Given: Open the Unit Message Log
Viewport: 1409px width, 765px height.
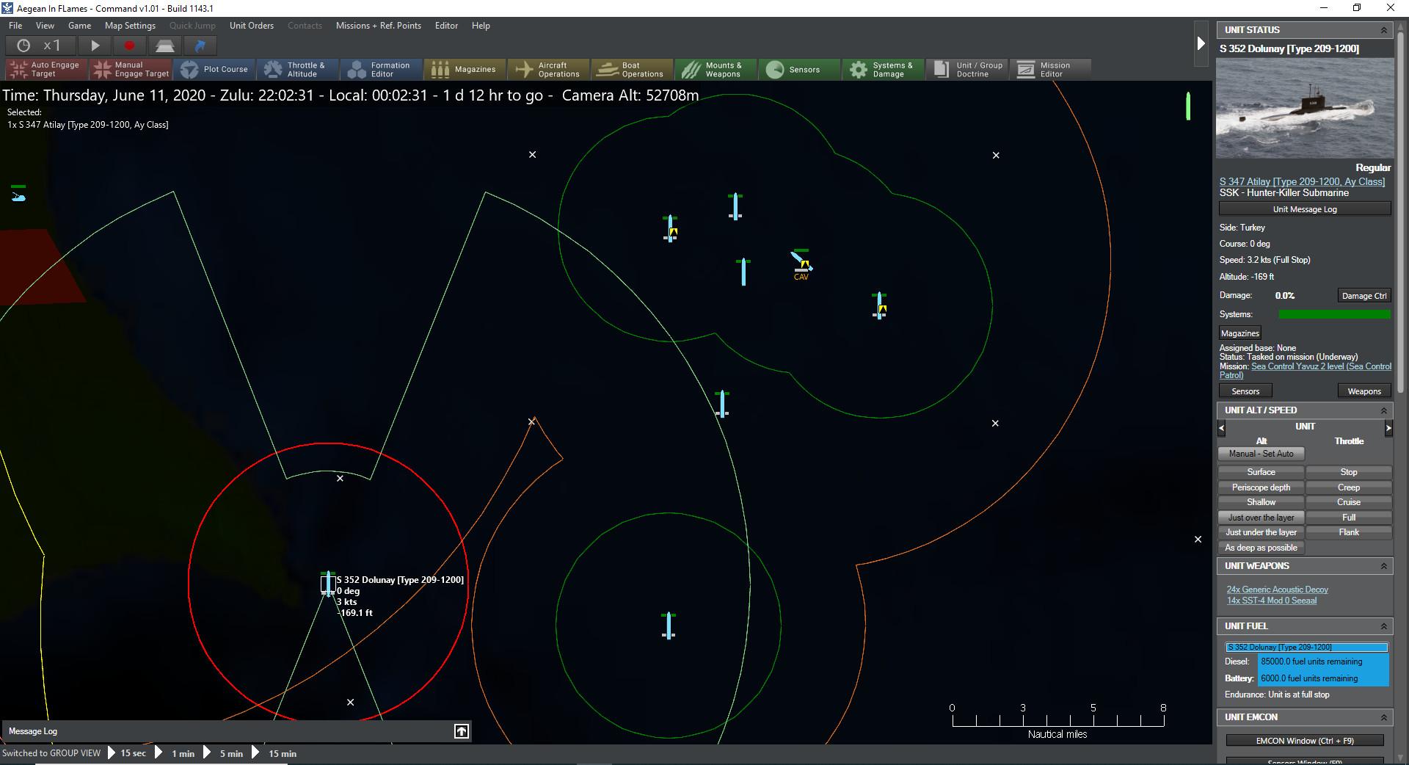Looking at the screenshot, I should point(1304,209).
